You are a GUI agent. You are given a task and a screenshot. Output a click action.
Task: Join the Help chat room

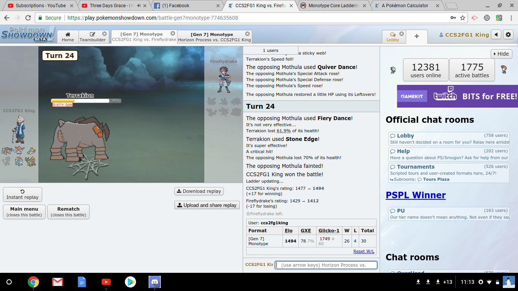449,154
